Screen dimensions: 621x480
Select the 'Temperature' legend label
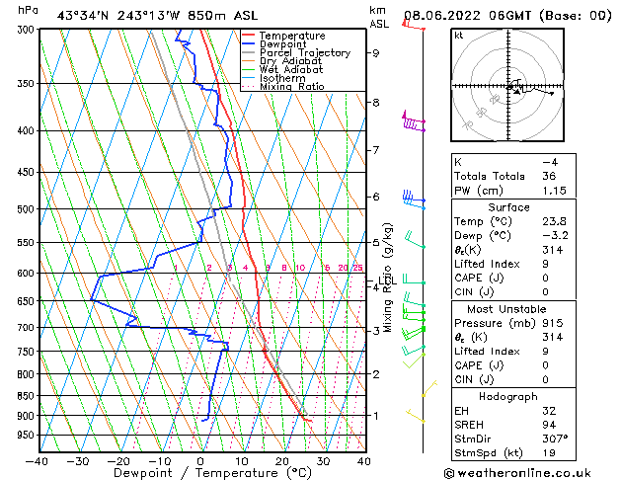[292, 36]
